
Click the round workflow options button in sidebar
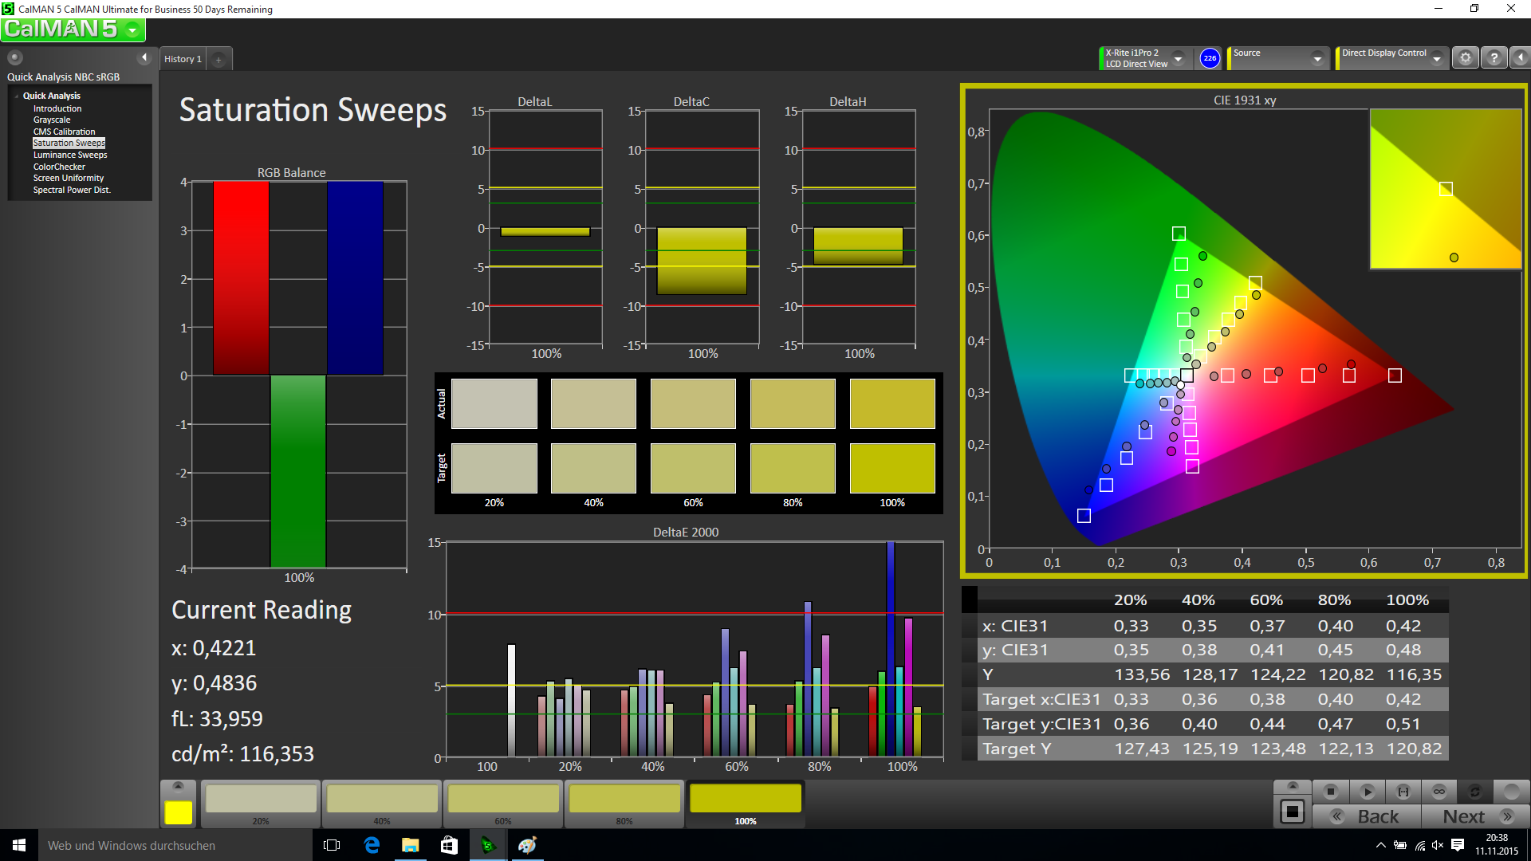point(15,57)
